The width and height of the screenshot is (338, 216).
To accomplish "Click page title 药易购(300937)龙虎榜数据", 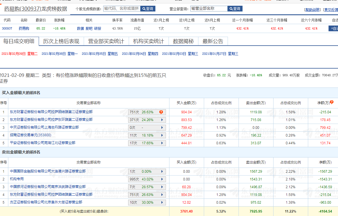I will [36, 9].
